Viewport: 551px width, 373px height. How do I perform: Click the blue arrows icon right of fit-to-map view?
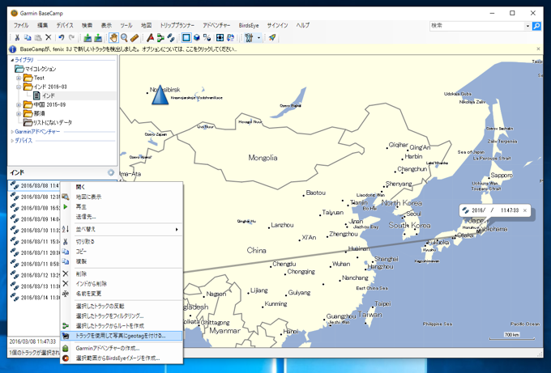point(230,37)
